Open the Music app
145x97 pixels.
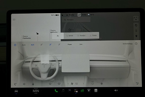pos(63,91)
